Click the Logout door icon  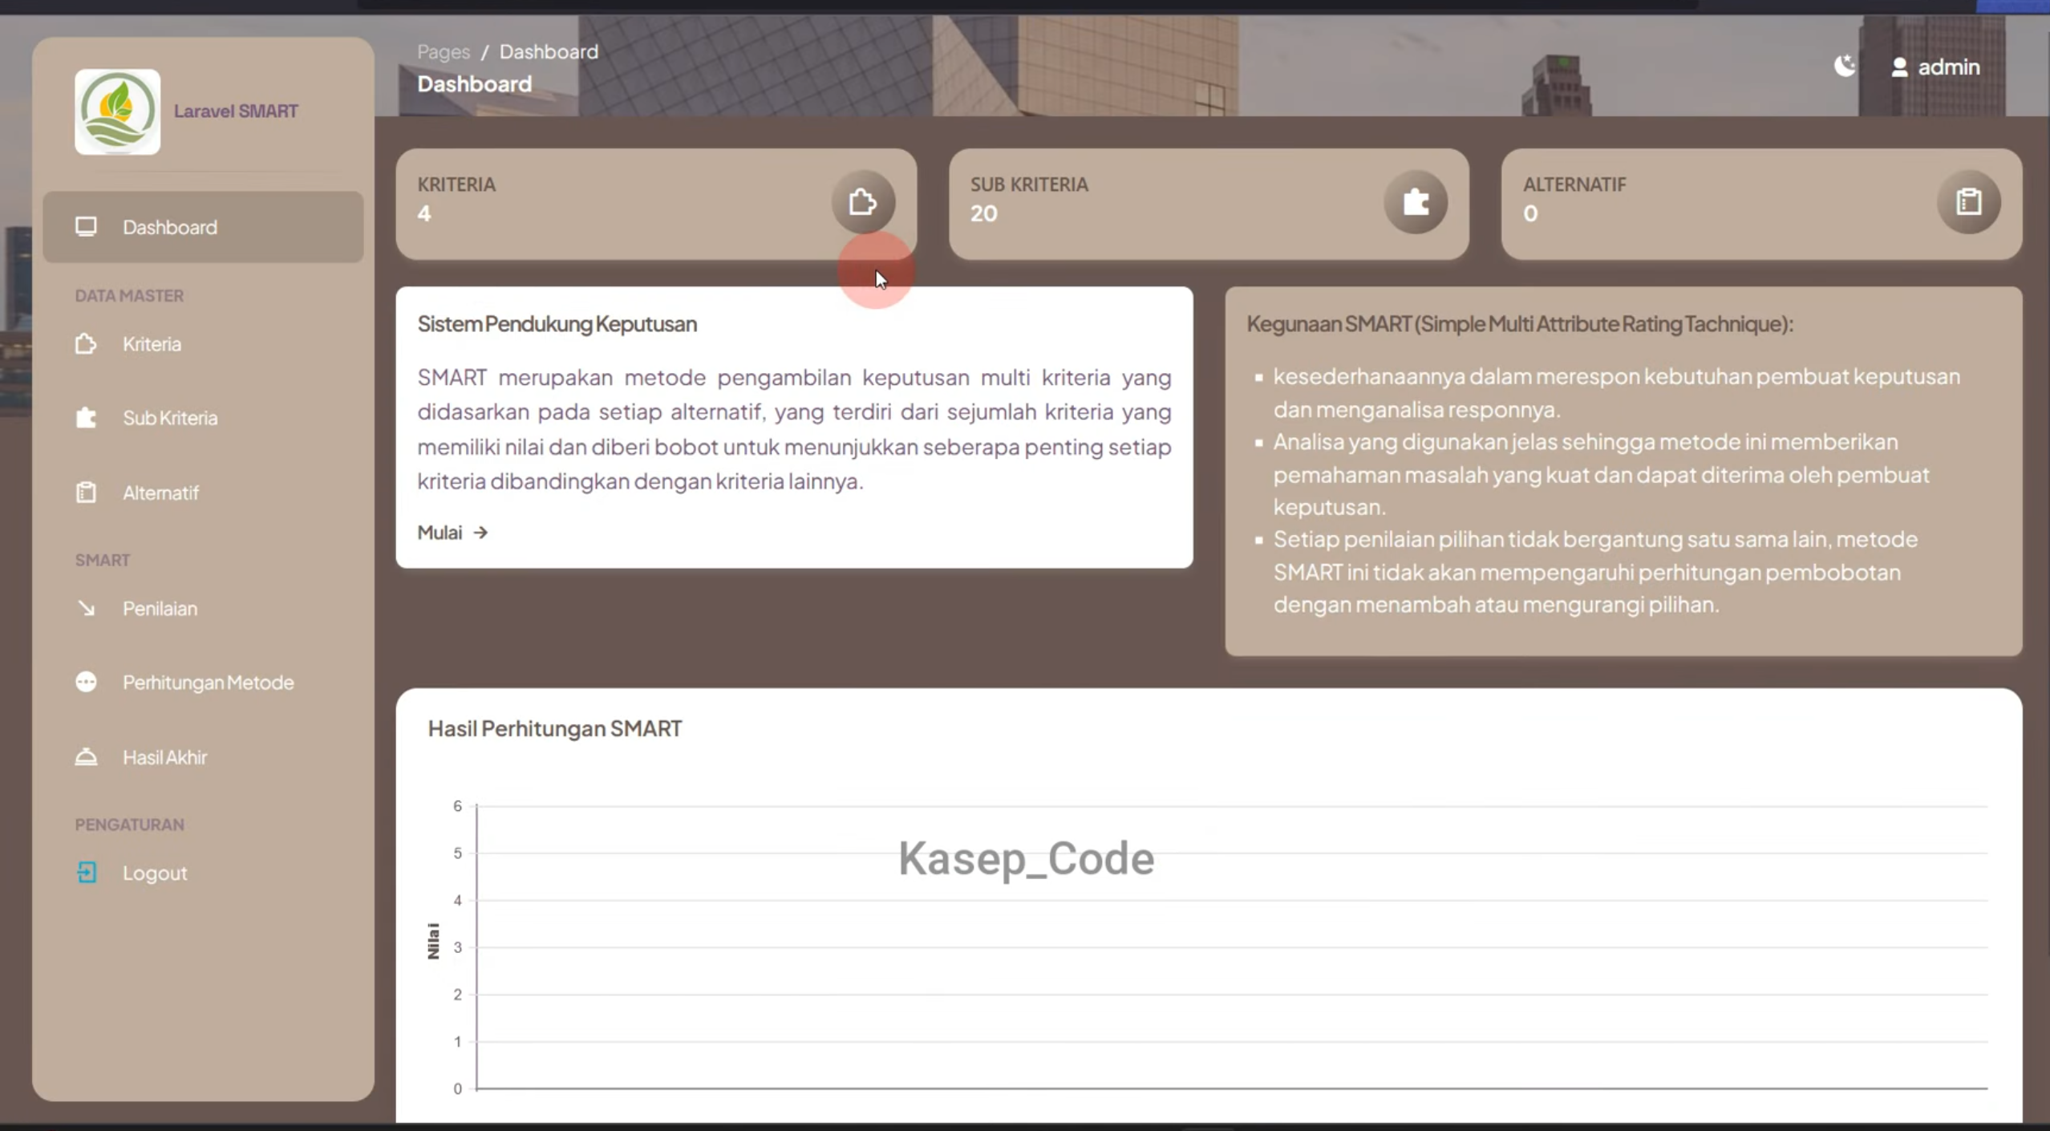(86, 873)
